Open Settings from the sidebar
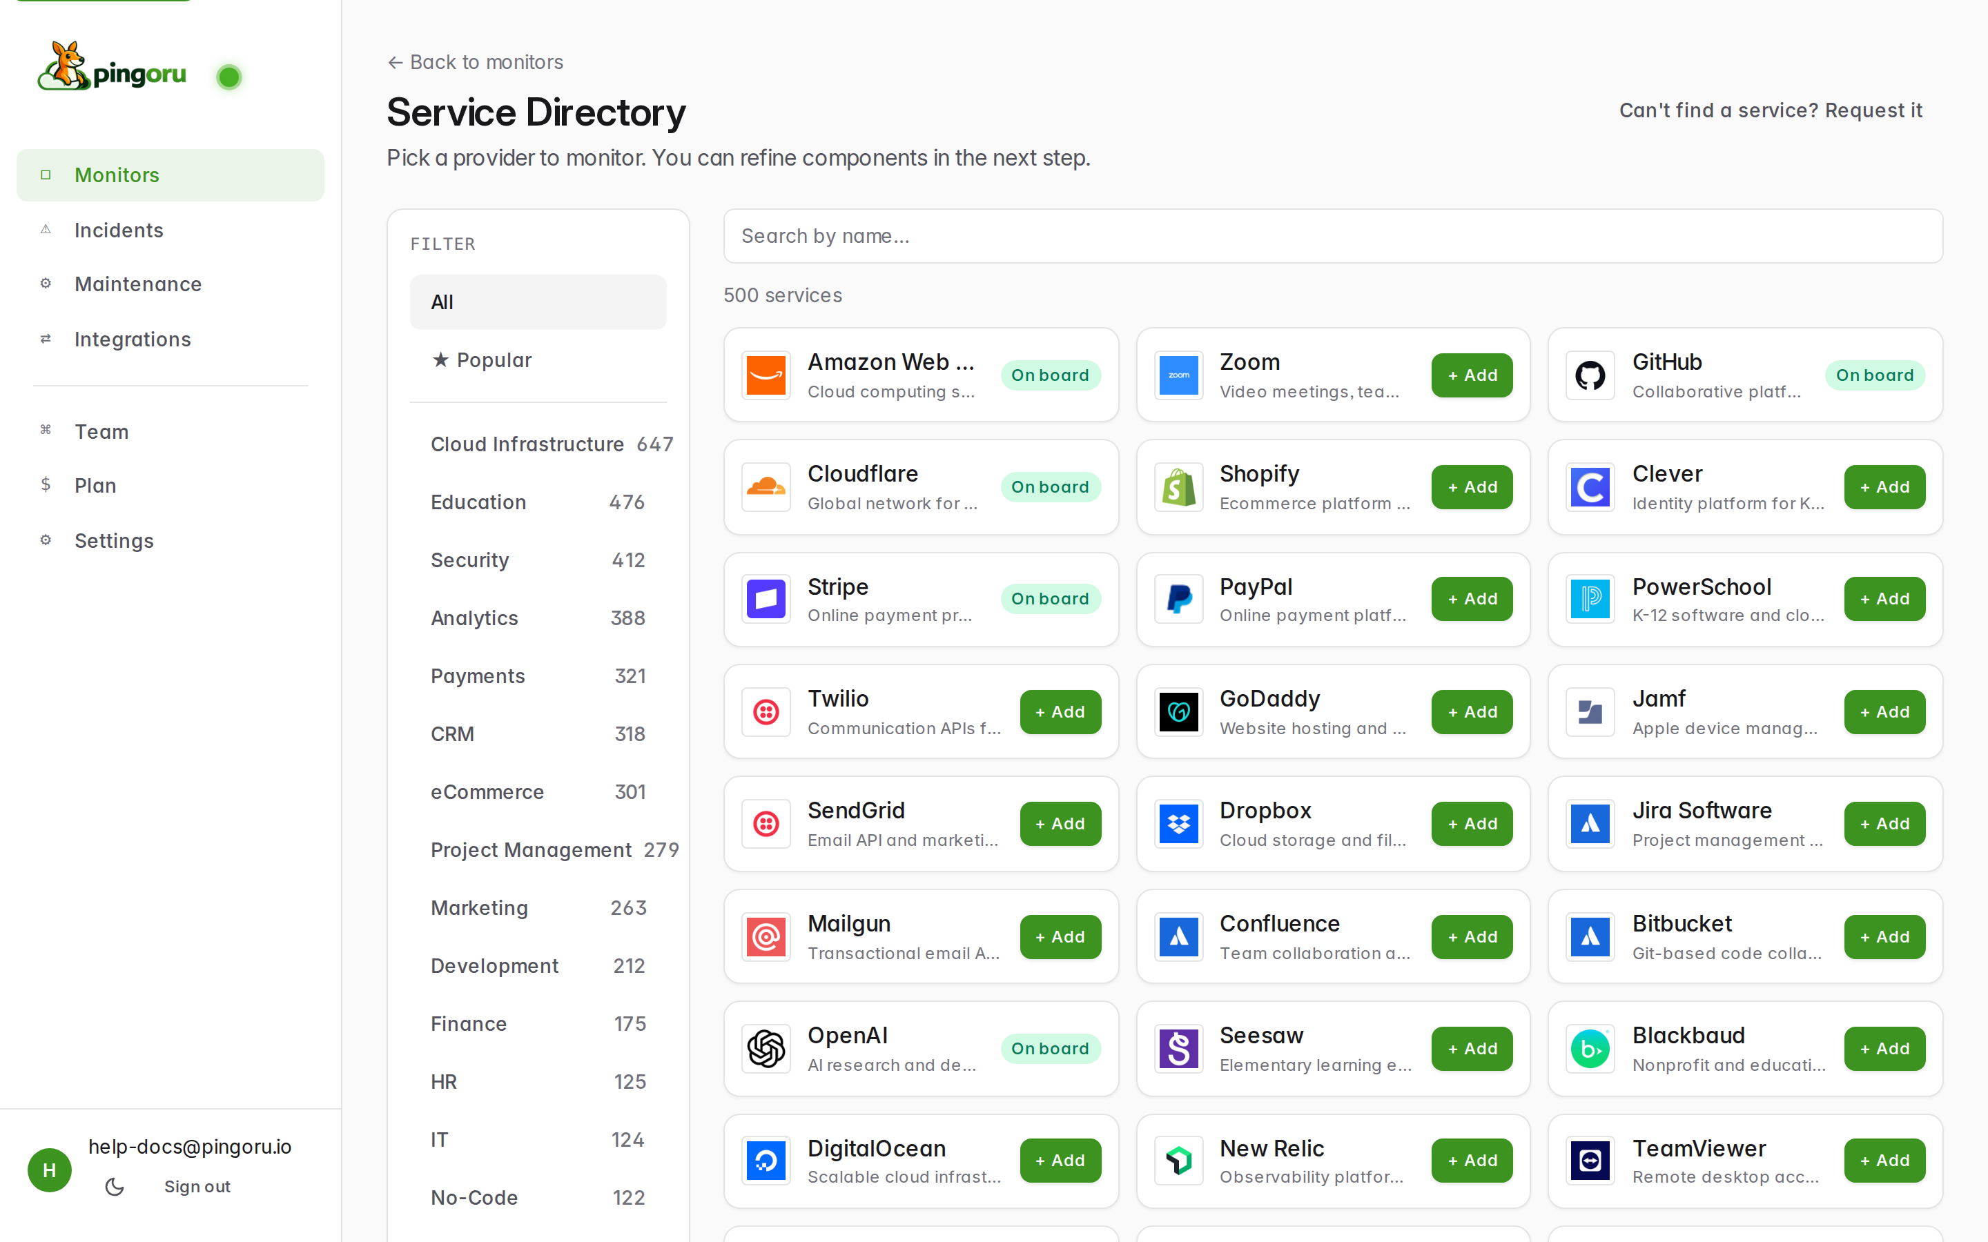This screenshot has height=1242, width=1988. (114, 540)
